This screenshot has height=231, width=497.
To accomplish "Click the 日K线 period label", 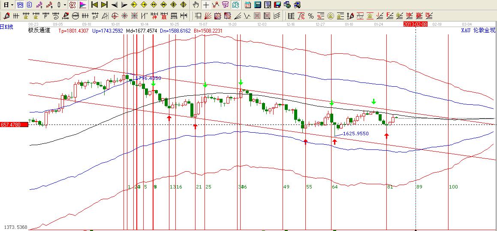I will 7,27.
